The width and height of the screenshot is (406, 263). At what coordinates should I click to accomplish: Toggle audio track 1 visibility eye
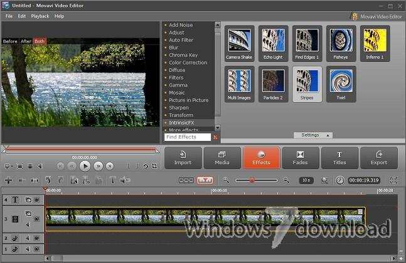tap(37, 249)
